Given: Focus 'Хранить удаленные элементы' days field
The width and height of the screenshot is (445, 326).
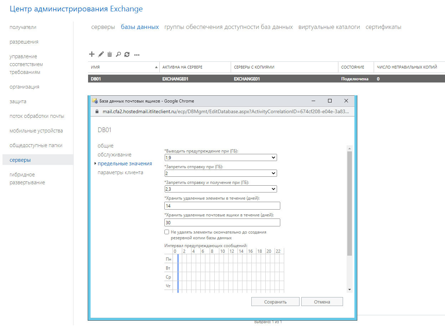Looking at the screenshot, I should [x=222, y=206].
